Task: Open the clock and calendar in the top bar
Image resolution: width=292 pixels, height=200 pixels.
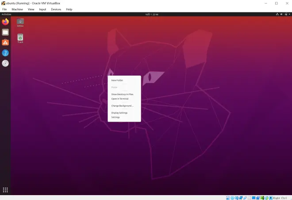Action: pos(152,14)
